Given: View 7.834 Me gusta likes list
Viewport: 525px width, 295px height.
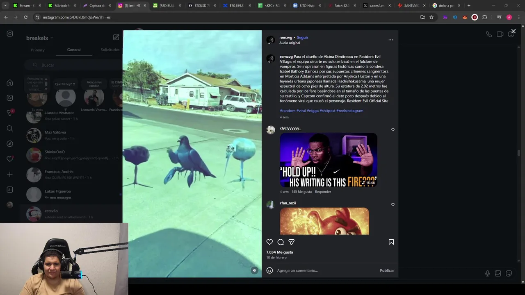Looking at the screenshot, I should pos(280,252).
